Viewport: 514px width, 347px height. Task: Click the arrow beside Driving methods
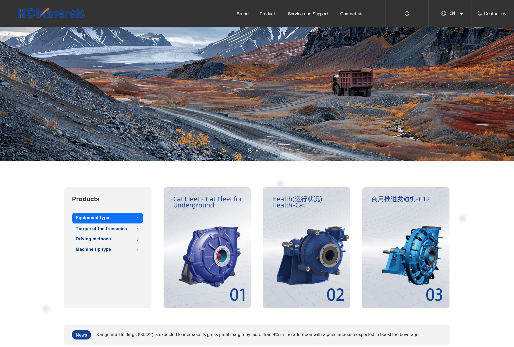[138, 239]
